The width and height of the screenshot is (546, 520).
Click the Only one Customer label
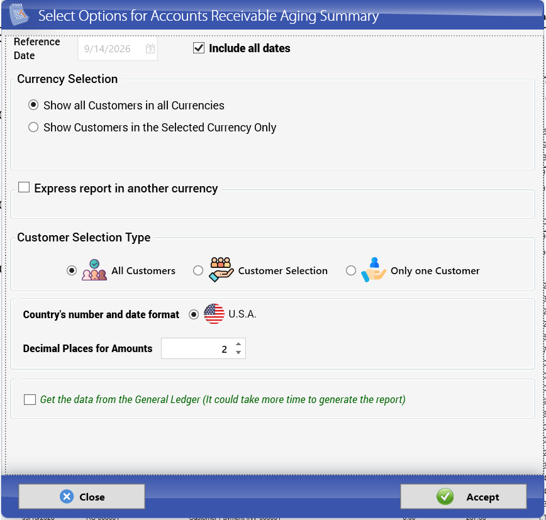[435, 271]
